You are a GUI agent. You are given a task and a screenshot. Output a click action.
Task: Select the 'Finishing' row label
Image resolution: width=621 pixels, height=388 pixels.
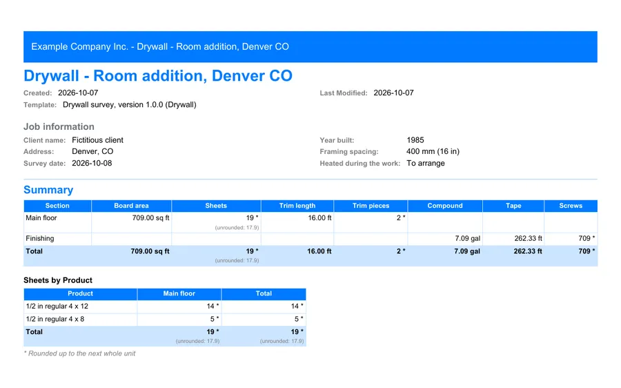click(40, 239)
